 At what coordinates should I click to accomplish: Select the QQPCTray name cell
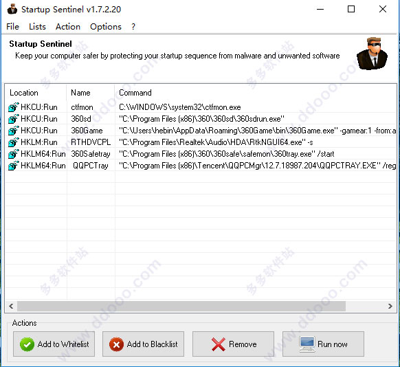[91, 166]
